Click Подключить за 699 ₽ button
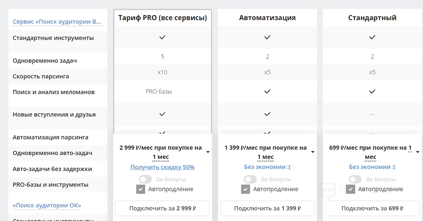 point(372,208)
